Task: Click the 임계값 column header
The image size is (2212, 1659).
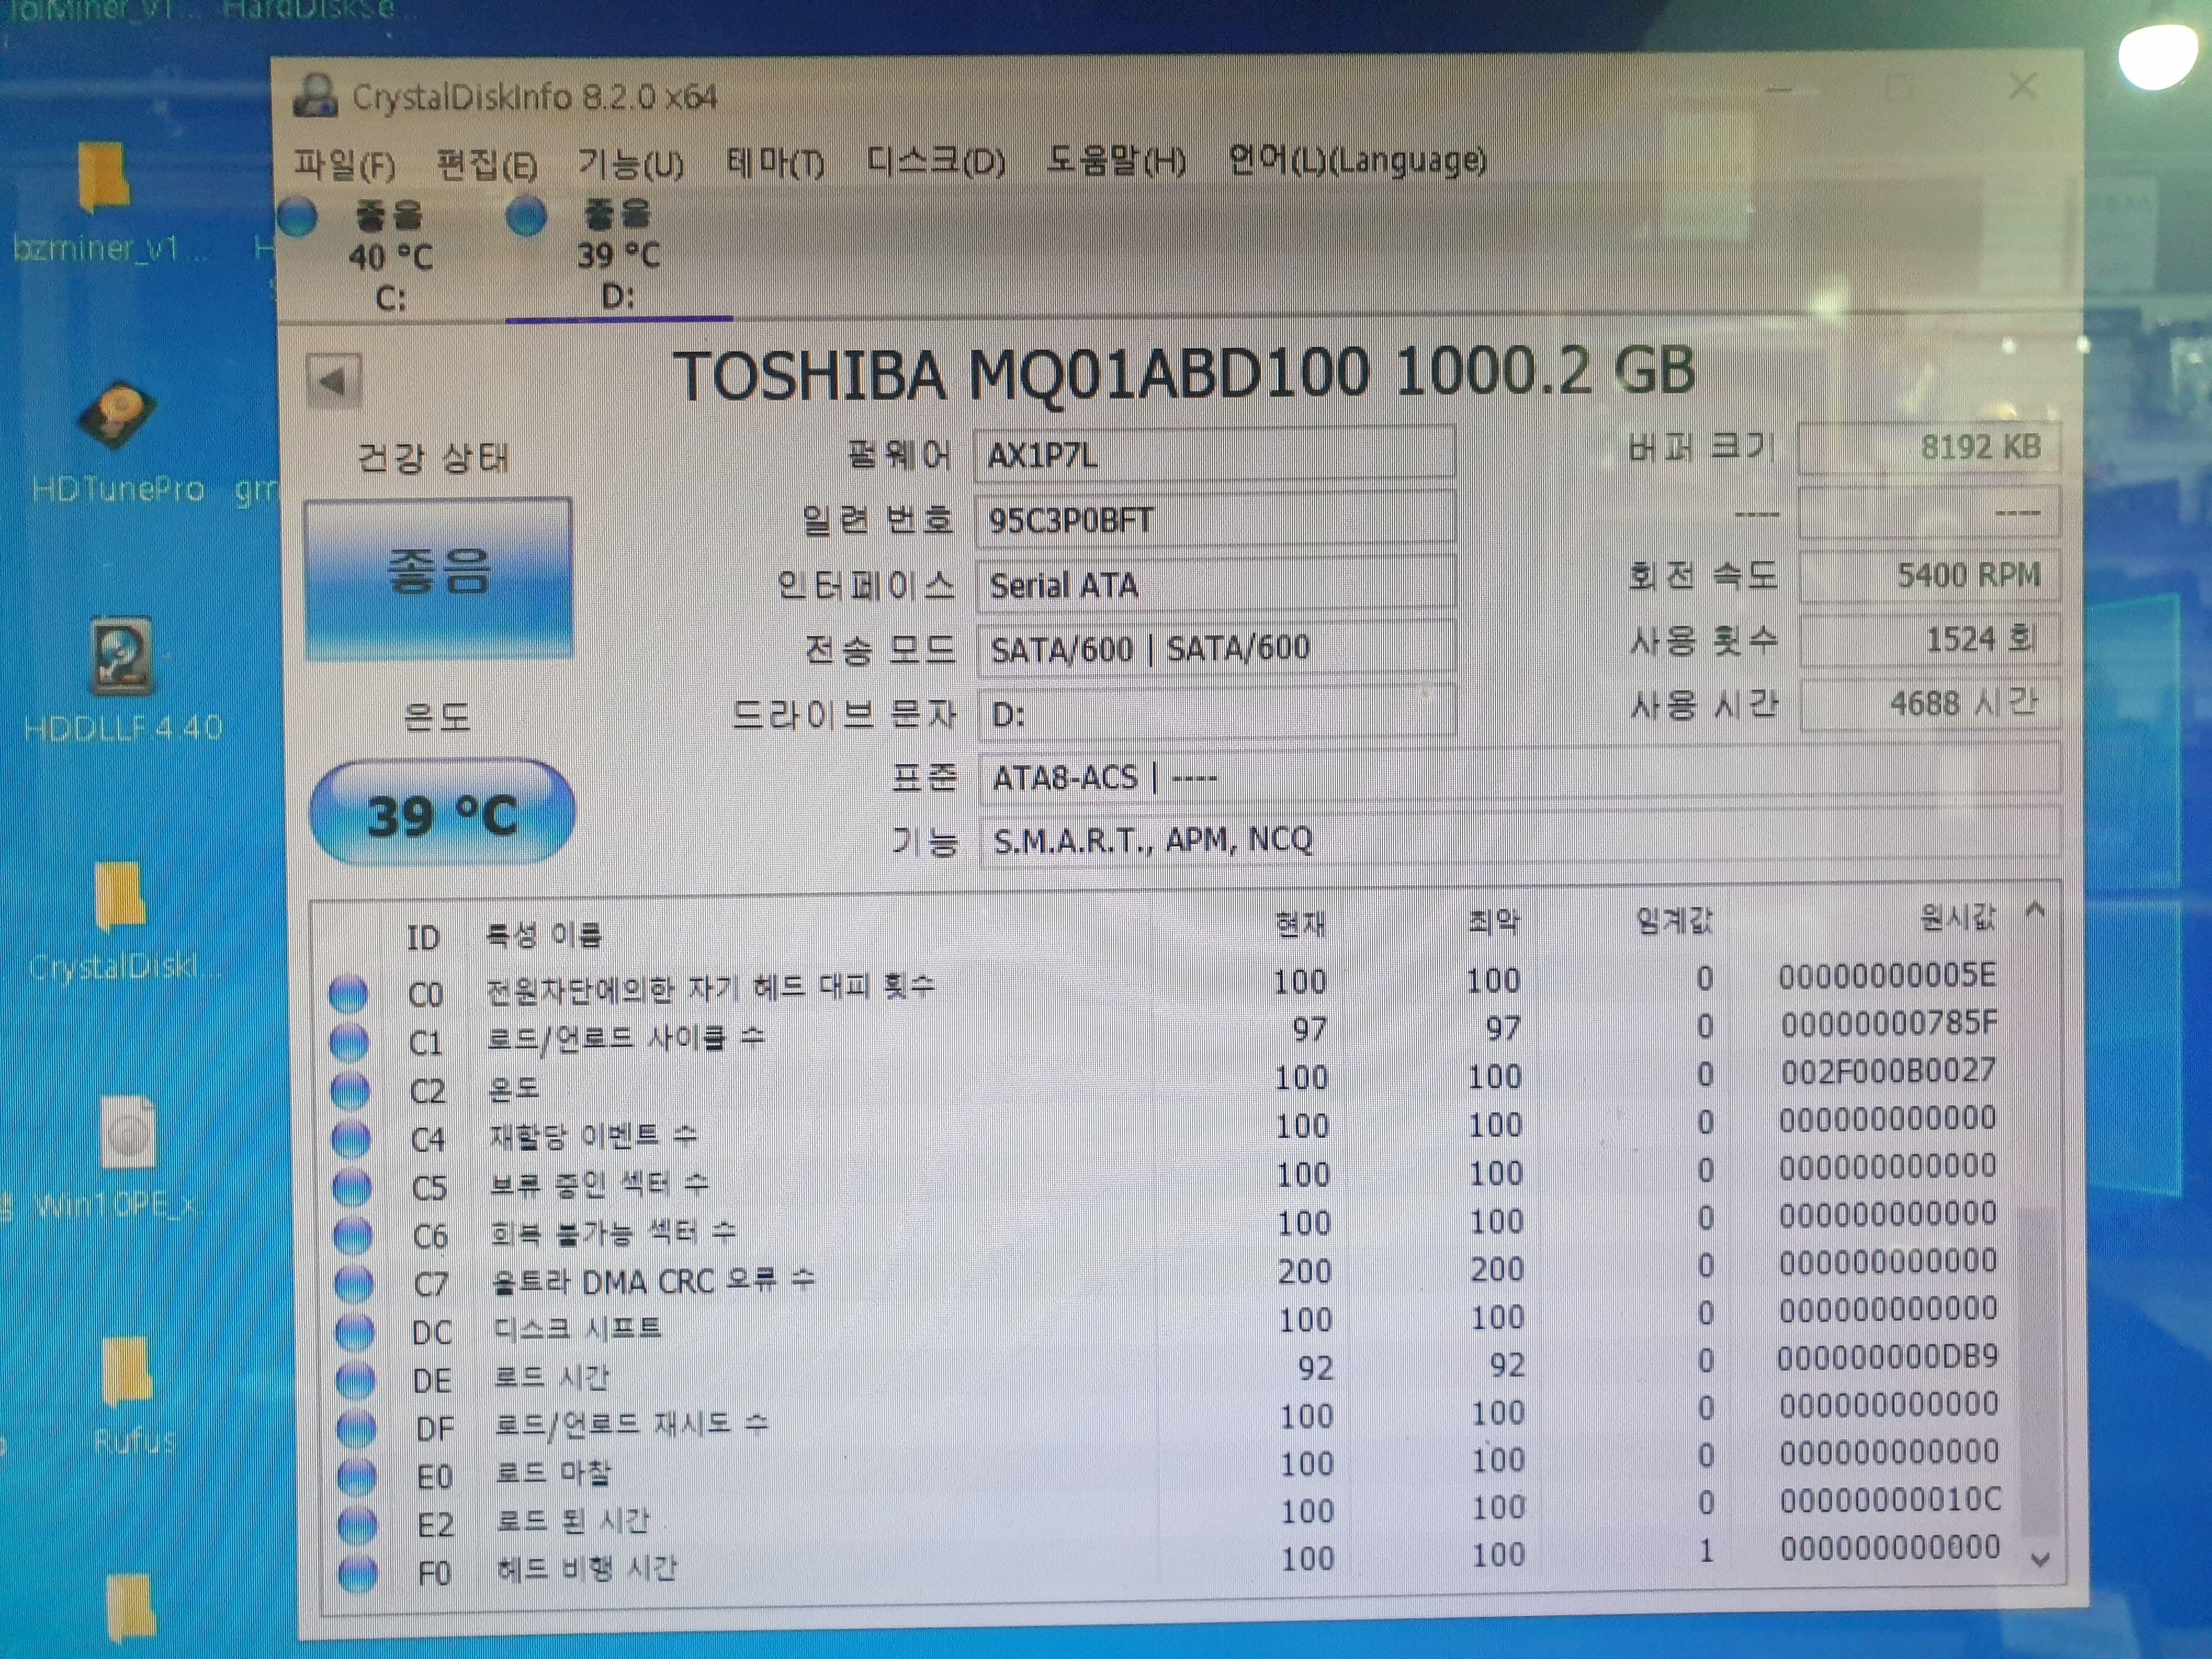Action: [x=1675, y=920]
